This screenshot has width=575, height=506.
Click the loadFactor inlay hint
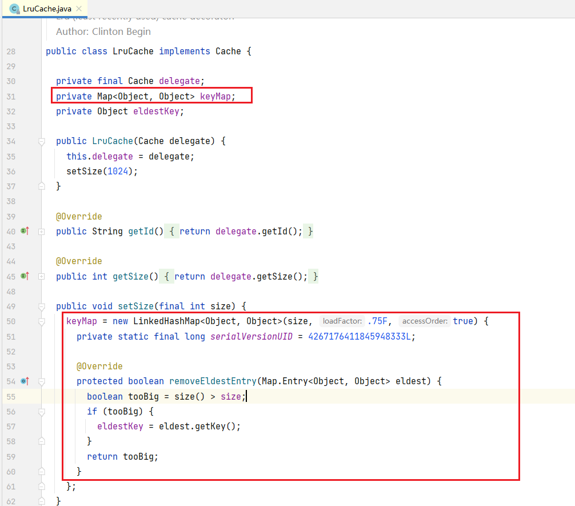(342, 321)
